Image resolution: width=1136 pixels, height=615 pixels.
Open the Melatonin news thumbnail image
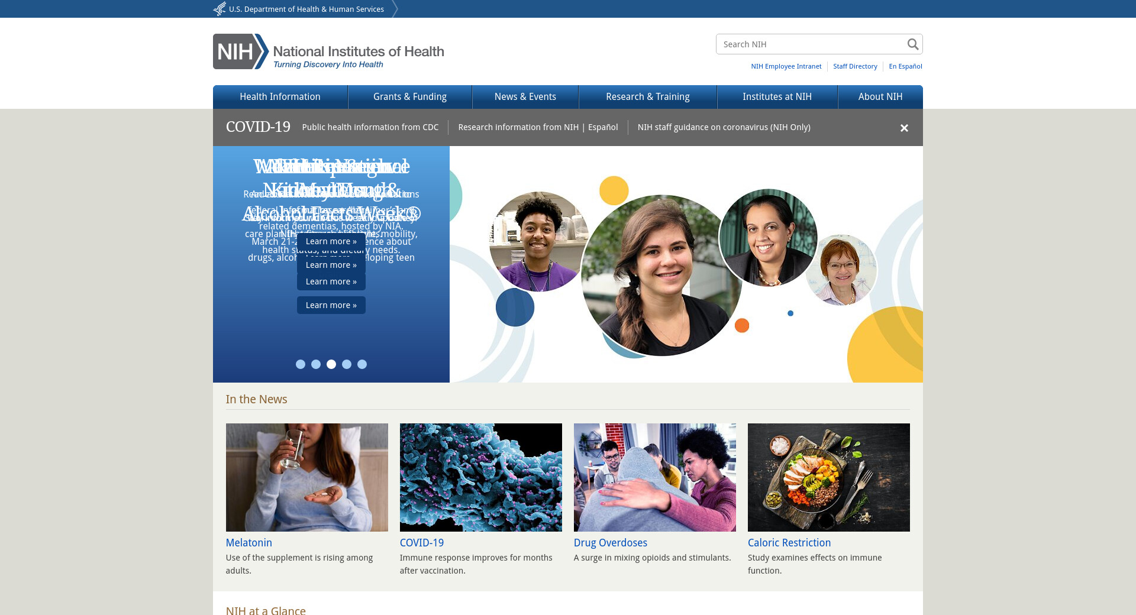[307, 477]
